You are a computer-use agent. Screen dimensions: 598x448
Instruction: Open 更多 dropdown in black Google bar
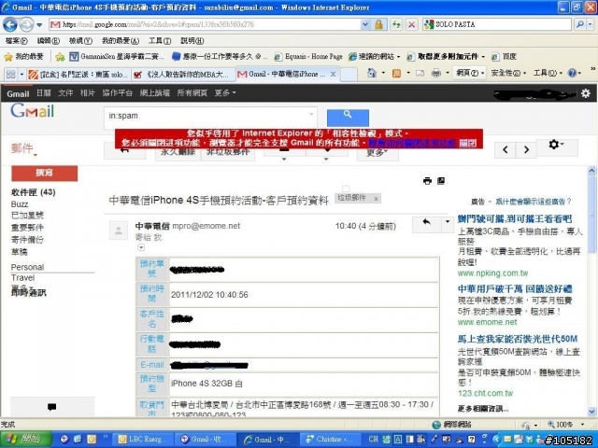point(225,93)
